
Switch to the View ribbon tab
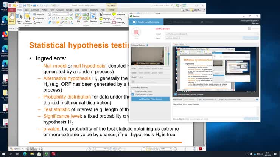pyautogui.click(x=27, y=10)
